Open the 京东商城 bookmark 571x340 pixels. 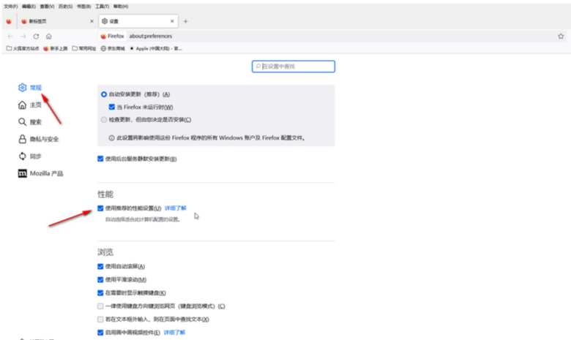(113, 48)
